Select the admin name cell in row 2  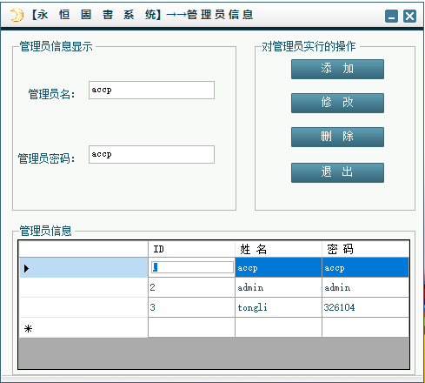278,287
